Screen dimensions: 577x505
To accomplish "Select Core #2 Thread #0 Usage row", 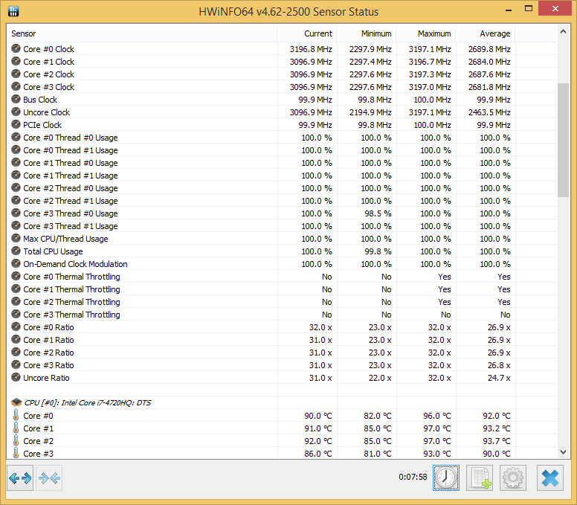I will (x=282, y=188).
